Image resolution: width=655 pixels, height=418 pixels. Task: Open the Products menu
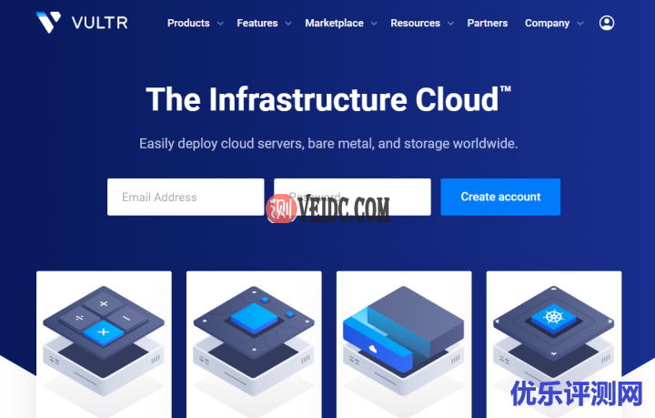tap(188, 23)
